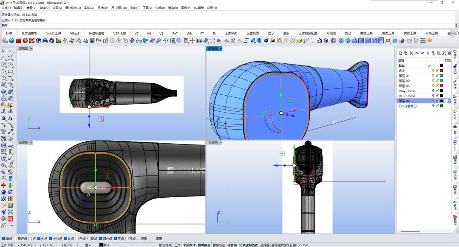Toggle the 中点 osnap checkbox
Screen dimensions: 459x247
[x=39, y=238]
